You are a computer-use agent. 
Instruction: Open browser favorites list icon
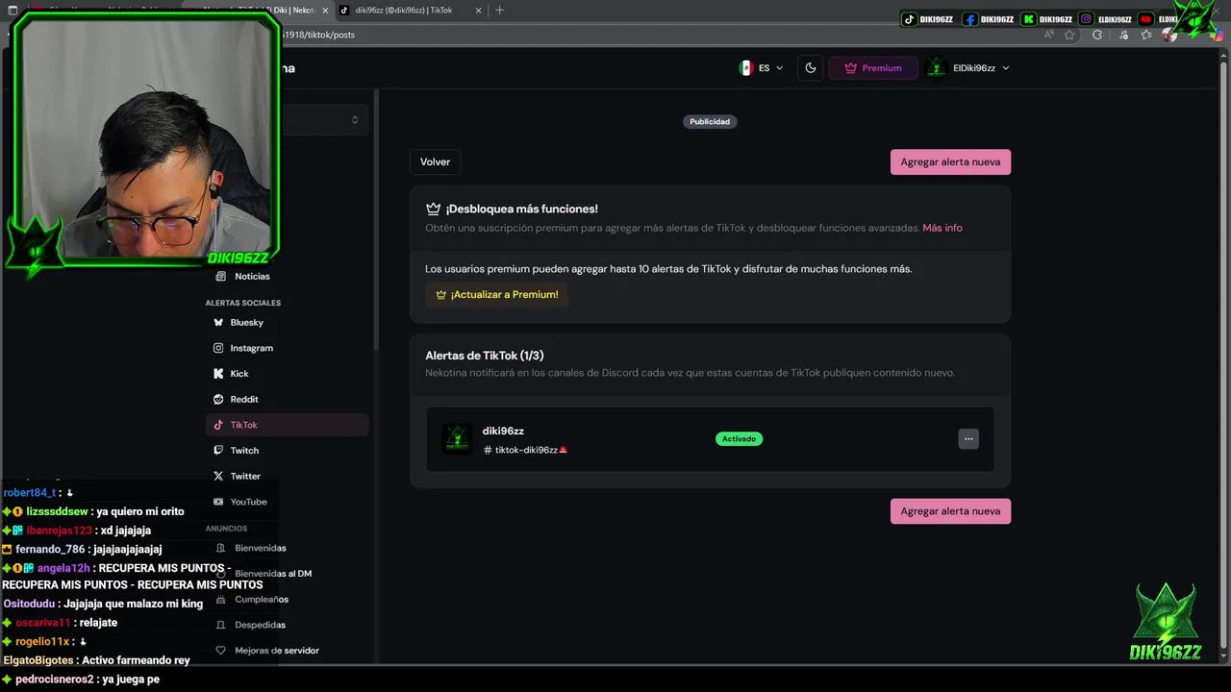[x=1146, y=35]
